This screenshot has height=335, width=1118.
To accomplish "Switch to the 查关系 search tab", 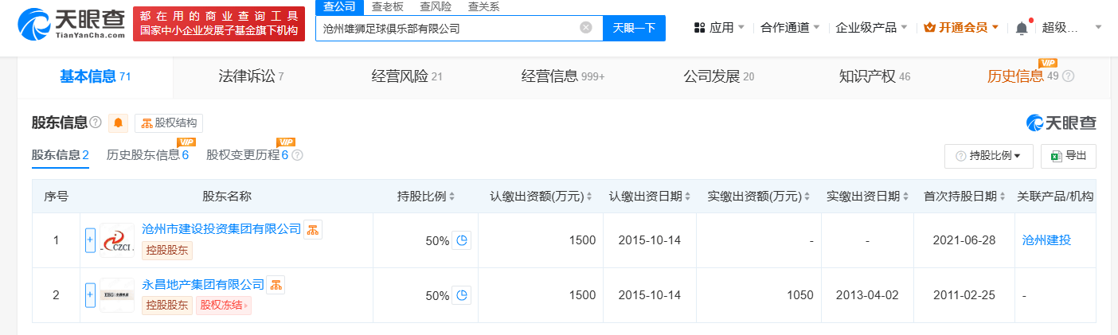I will (x=483, y=6).
